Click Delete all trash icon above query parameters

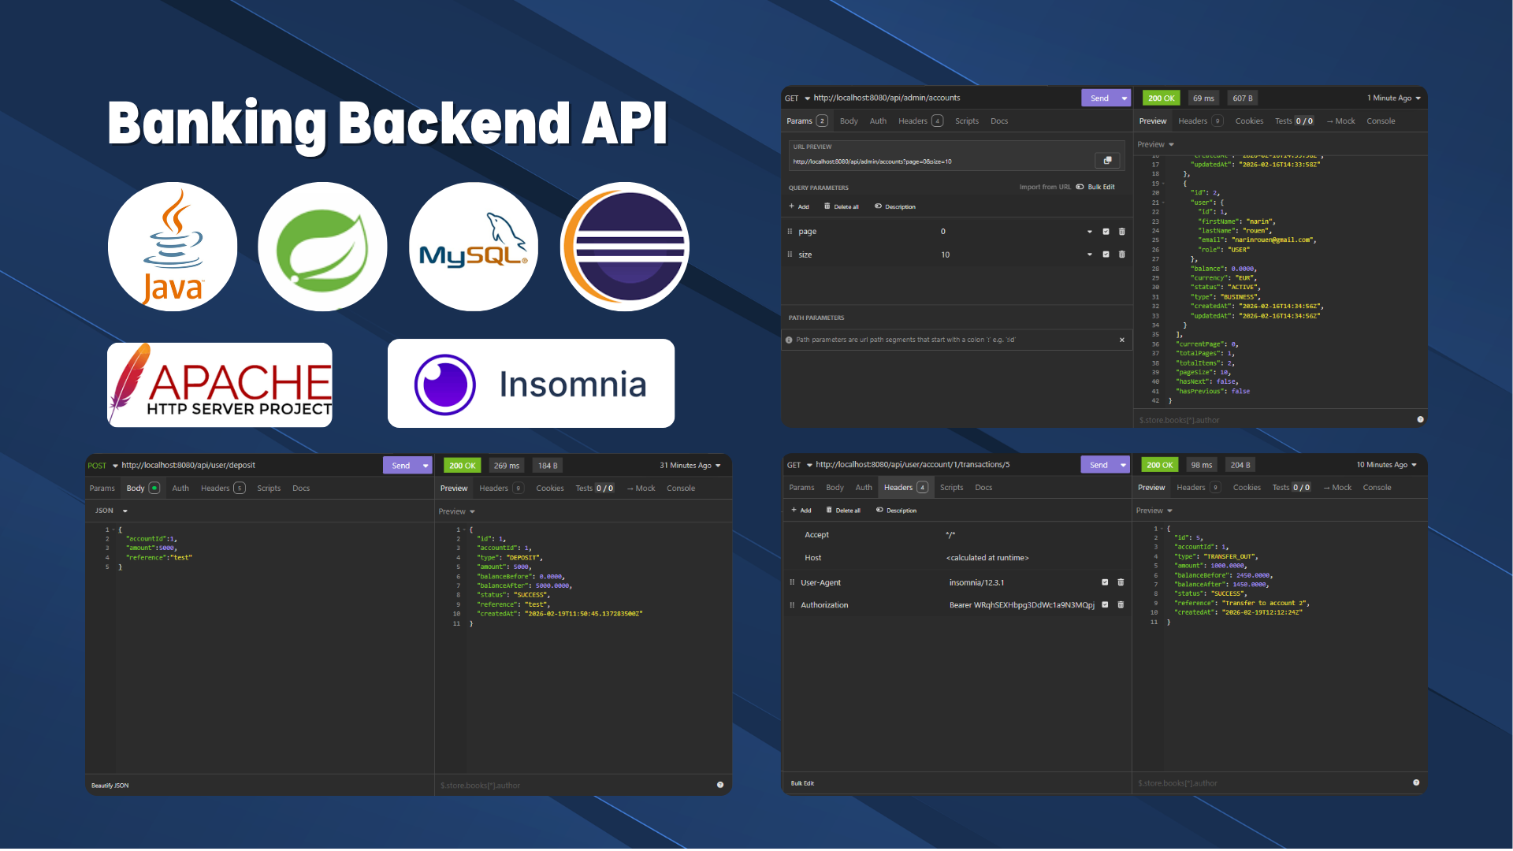coord(827,206)
